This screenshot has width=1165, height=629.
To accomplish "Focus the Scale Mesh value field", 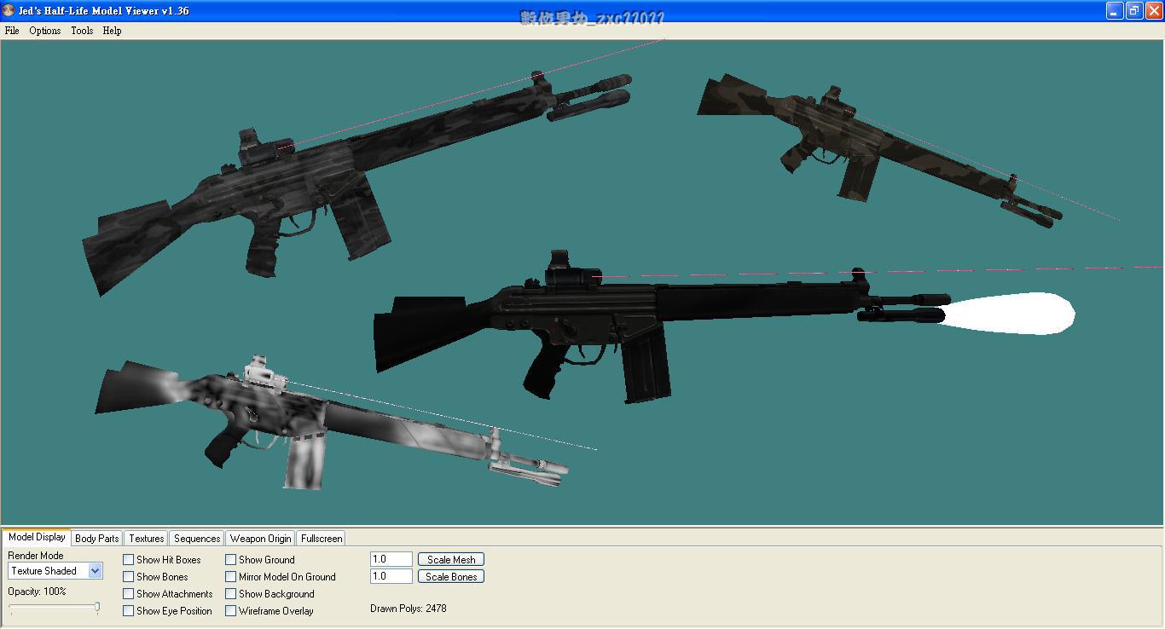I will (x=391, y=559).
